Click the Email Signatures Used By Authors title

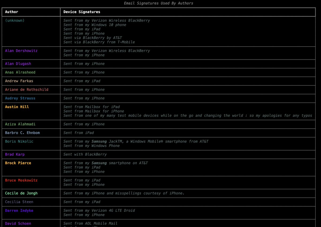(x=158, y=3)
